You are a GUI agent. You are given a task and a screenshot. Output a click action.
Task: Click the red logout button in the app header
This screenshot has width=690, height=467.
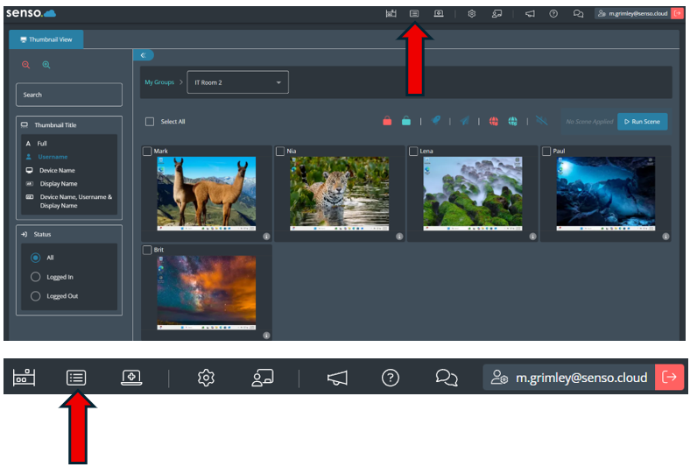click(677, 13)
